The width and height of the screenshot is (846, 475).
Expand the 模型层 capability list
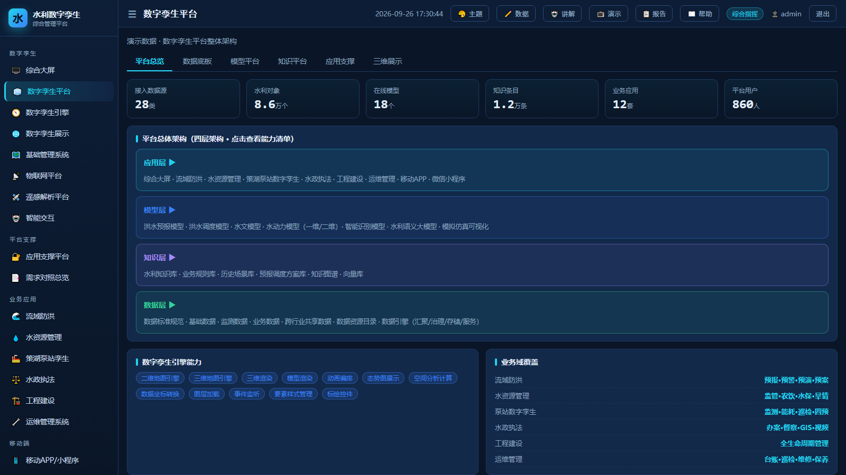tap(482, 217)
